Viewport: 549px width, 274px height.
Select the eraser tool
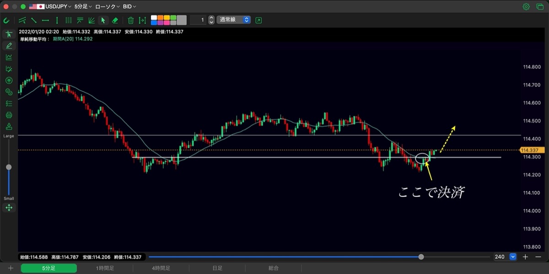pos(115,20)
